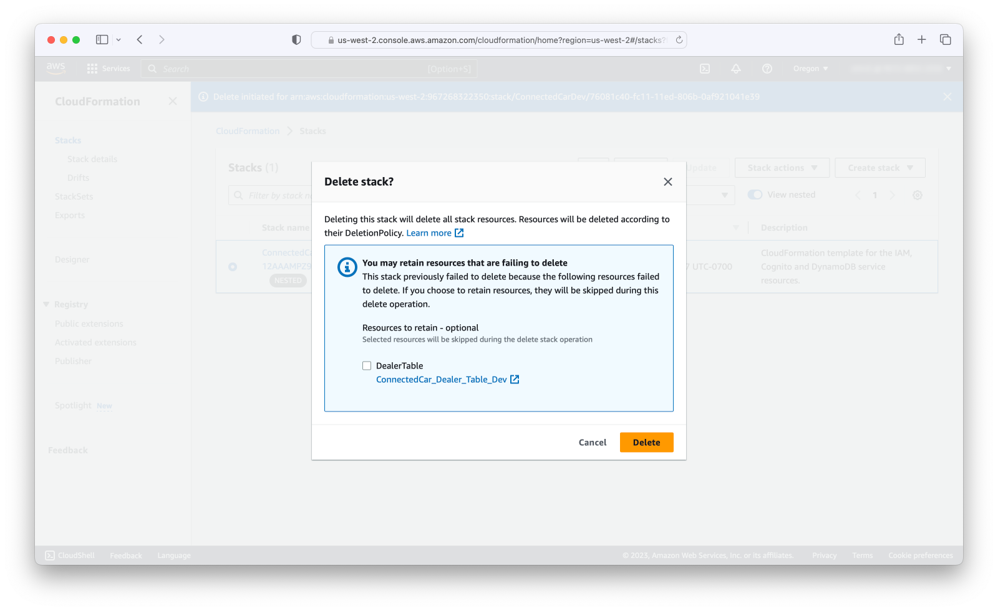
Task: Collapse the Registry section in the sidebar
Action: pyautogui.click(x=46, y=304)
